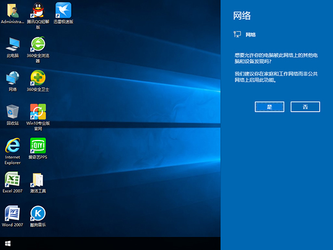Launch Excel 2007 shortcut
333x250 pixels.
[12, 179]
